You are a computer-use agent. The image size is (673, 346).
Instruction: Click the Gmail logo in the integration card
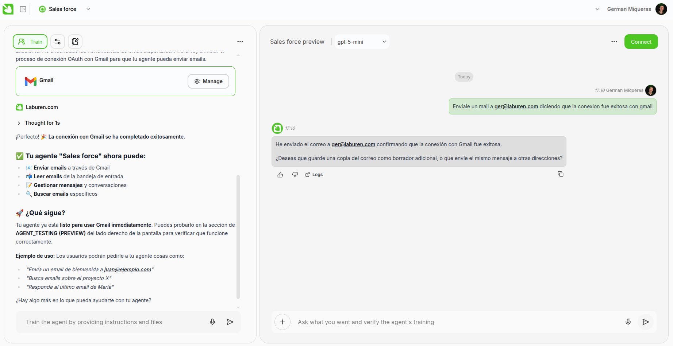(x=31, y=81)
